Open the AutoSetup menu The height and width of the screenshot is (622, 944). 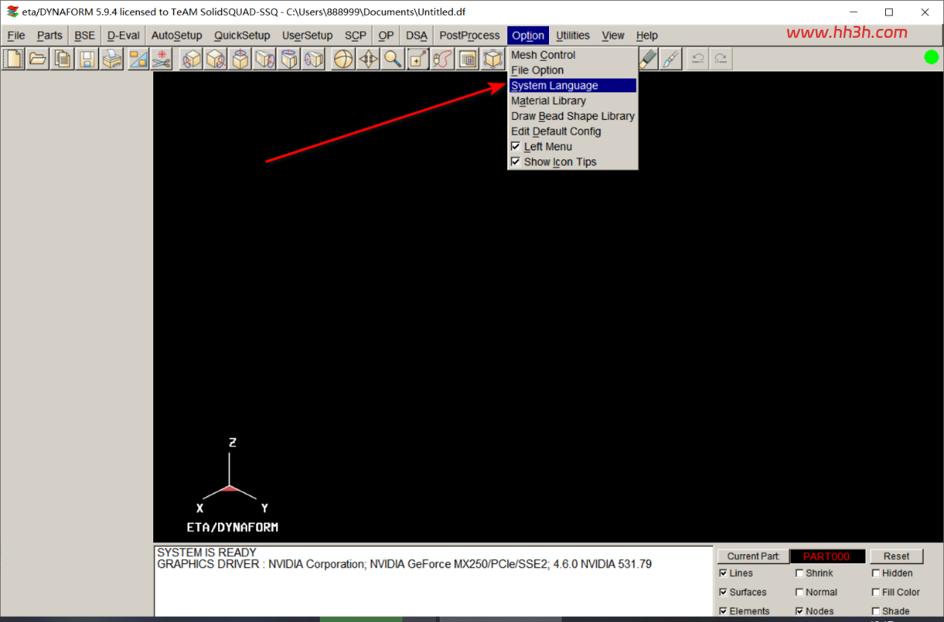(177, 35)
